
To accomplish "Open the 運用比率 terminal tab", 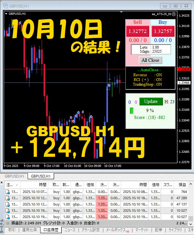I will (x=30, y=230).
